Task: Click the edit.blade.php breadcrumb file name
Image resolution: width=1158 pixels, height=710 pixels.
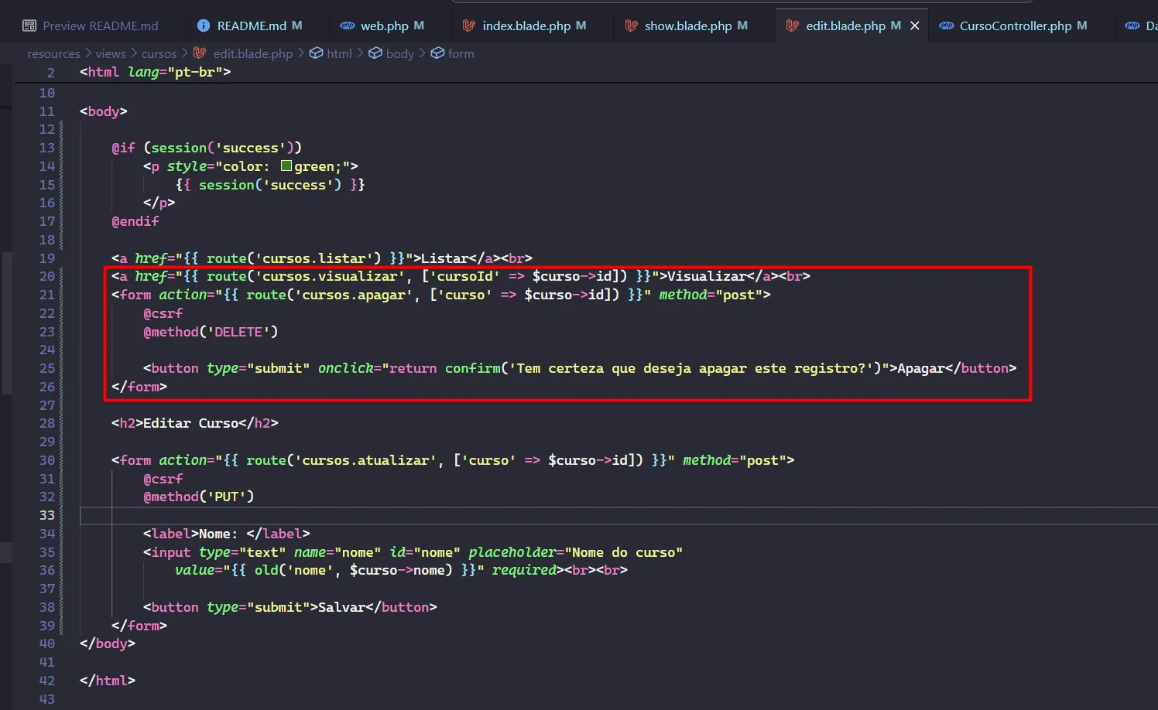Action: [x=252, y=53]
